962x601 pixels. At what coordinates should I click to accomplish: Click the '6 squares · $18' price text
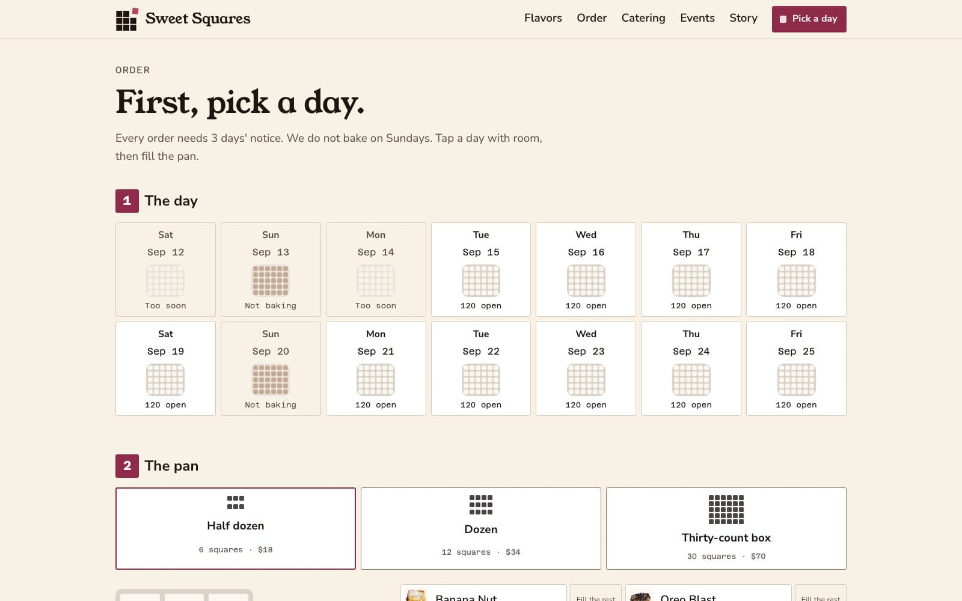236,550
